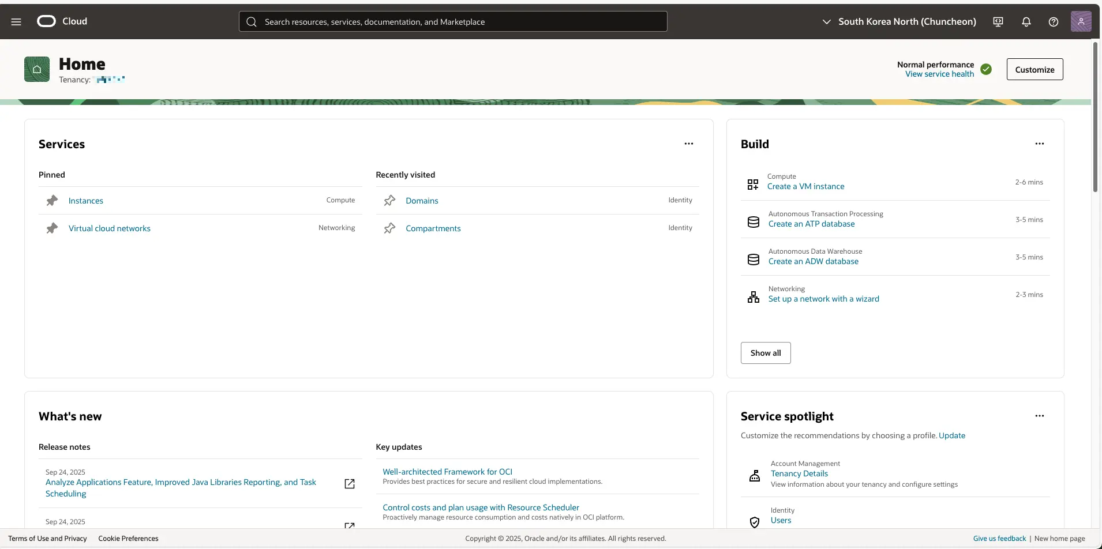
Task: Open the announcements bell icon
Action: pos(1026,22)
